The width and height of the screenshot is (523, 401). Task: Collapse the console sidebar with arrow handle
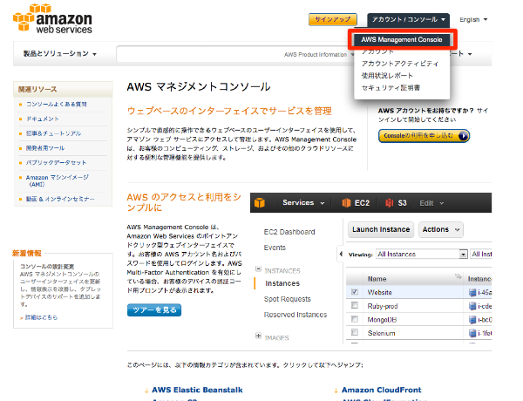pos(341,255)
